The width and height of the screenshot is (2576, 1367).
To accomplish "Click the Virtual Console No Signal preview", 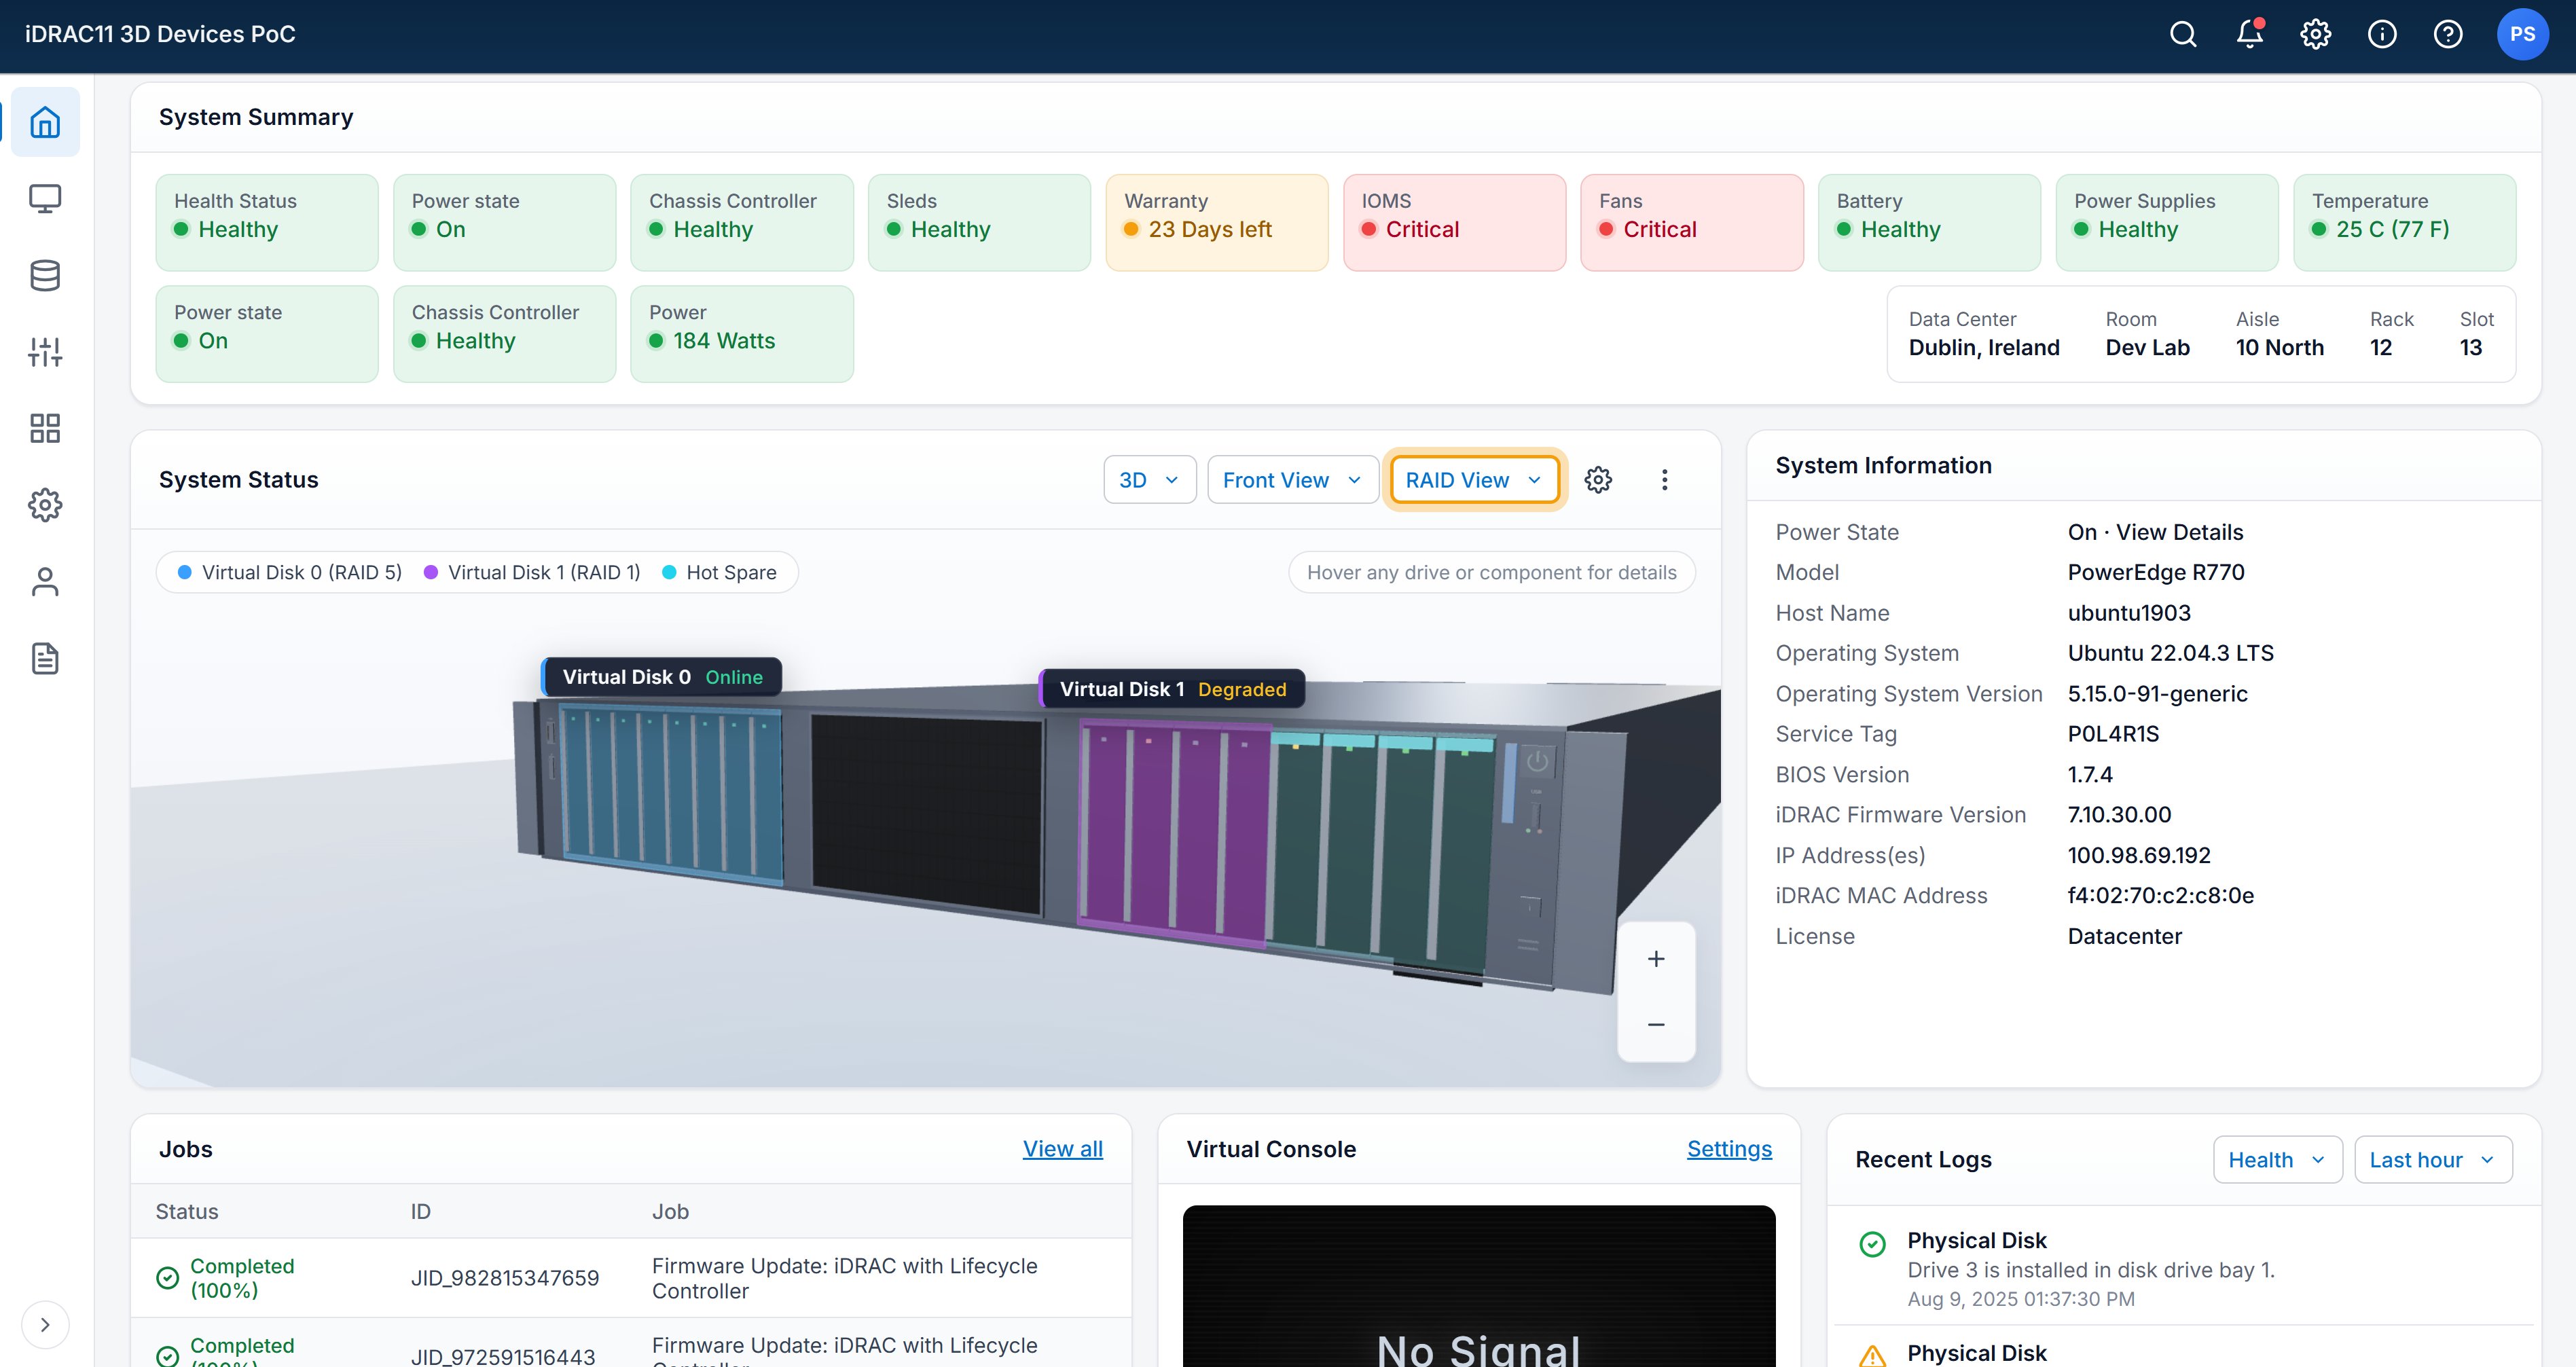I will click(1479, 1286).
